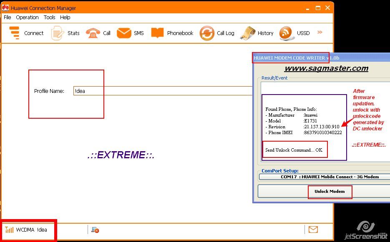390x242 pixels.
Task: Click the Profile Name input field
Action: click(x=163, y=91)
